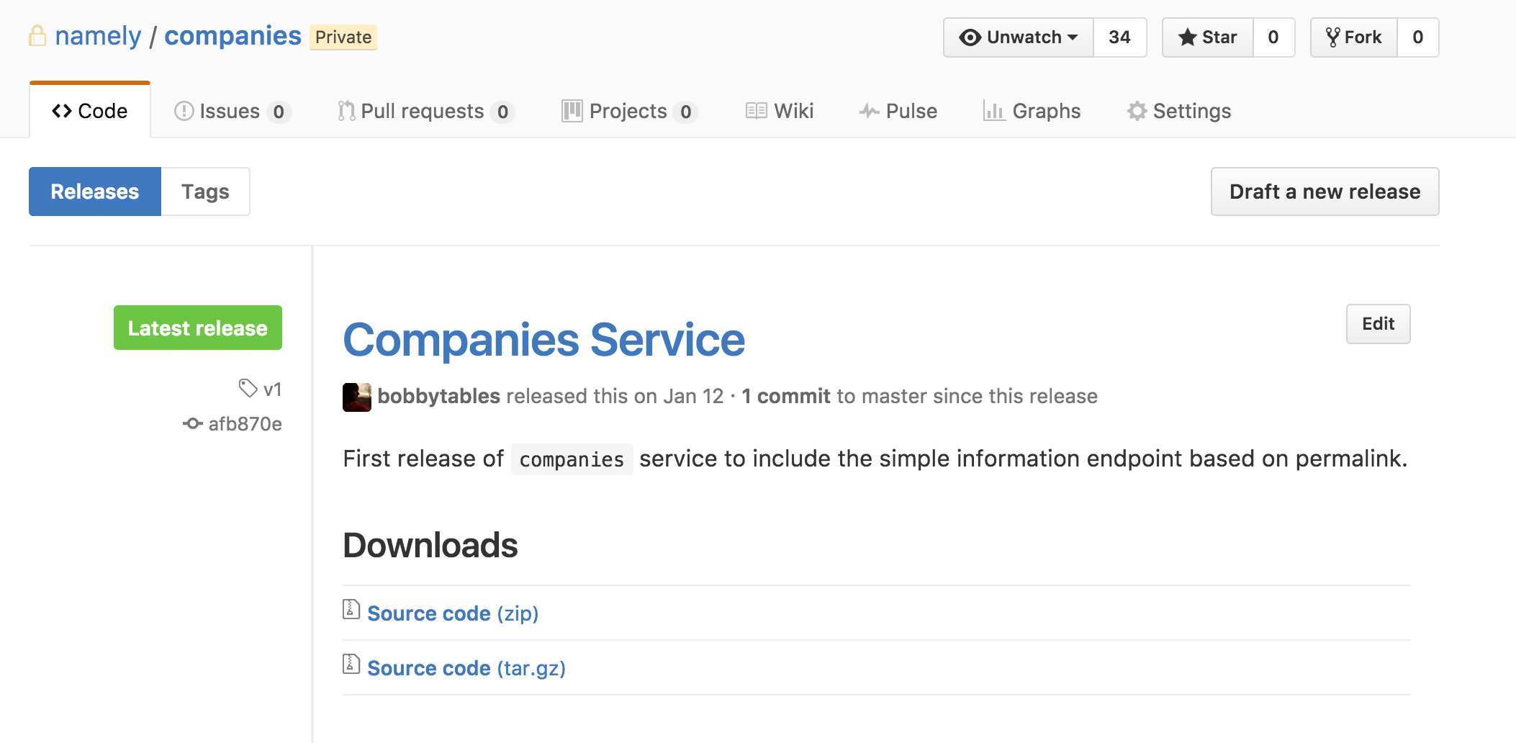View the forks count next to Fork
1516x743 pixels.
pos(1417,37)
